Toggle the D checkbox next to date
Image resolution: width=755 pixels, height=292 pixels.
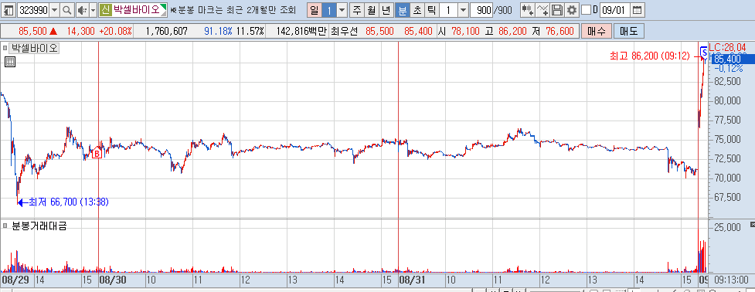[x=586, y=9]
